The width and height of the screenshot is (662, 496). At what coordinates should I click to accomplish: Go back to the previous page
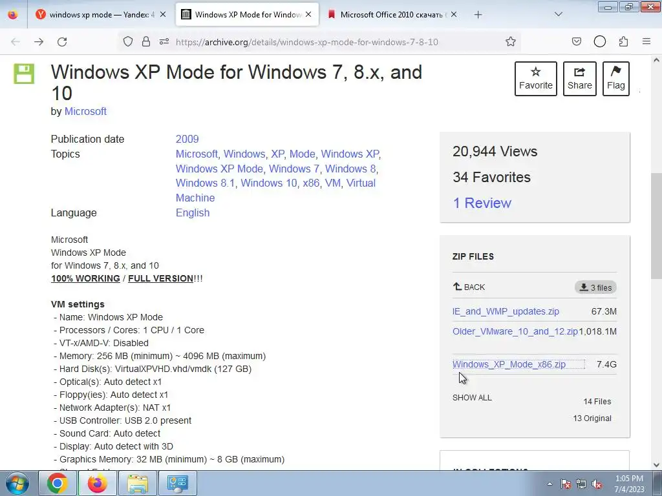click(16, 42)
